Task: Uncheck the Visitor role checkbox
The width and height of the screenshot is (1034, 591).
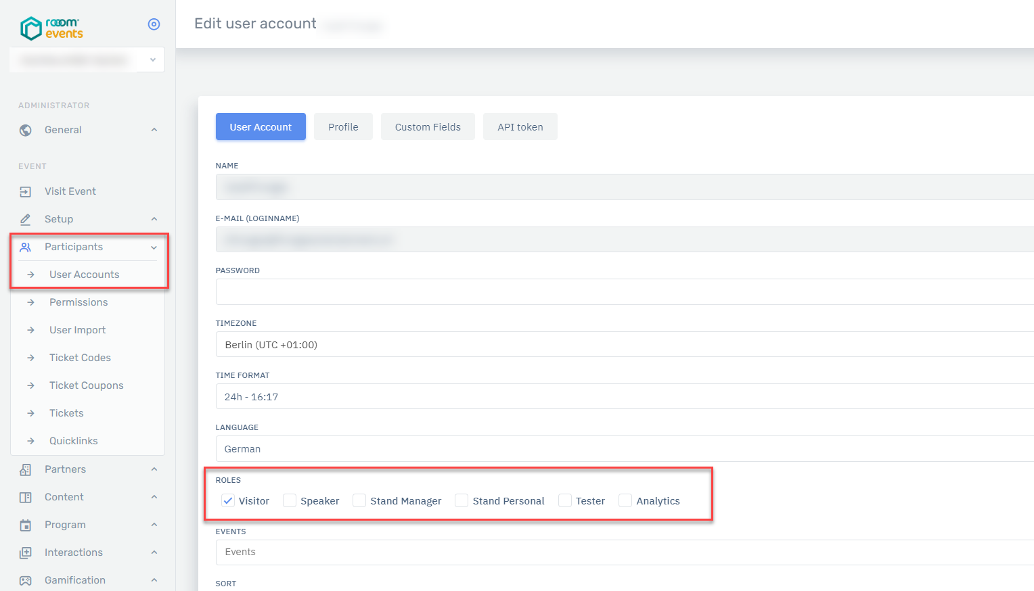Action: click(x=228, y=501)
